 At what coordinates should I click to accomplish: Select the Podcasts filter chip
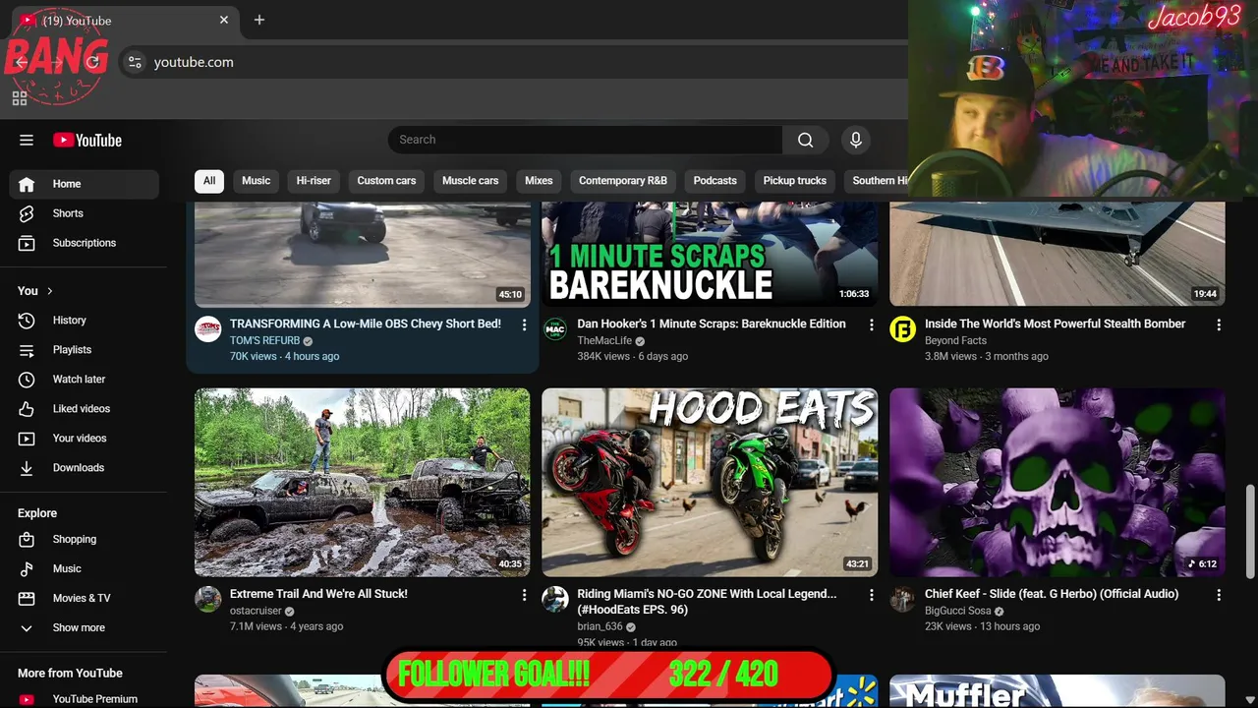pyautogui.click(x=715, y=181)
